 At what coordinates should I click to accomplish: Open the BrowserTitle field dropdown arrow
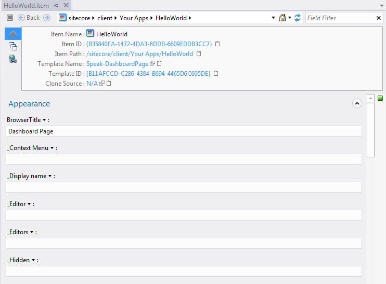44,120
